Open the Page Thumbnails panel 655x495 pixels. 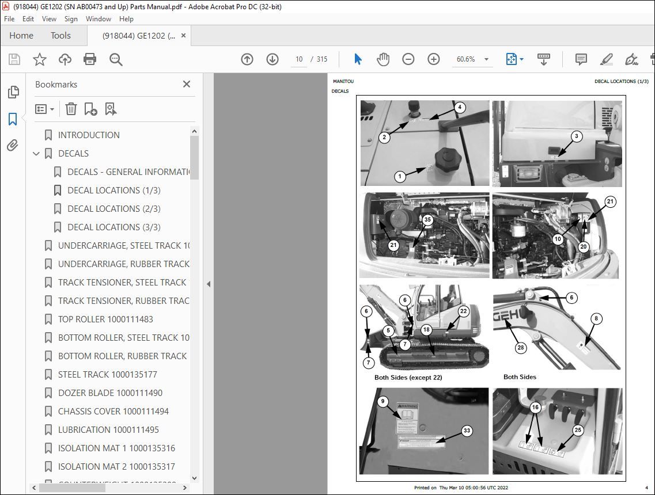point(13,92)
